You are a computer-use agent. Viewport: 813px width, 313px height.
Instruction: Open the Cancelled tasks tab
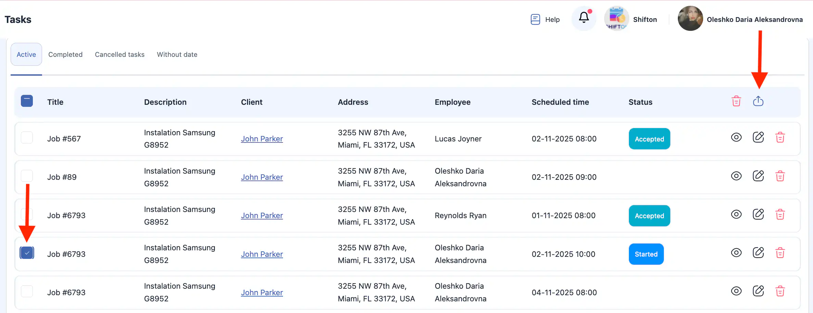tap(119, 54)
